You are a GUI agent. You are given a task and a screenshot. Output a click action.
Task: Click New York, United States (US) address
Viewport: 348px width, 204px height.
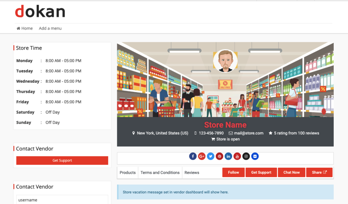coord(162,133)
